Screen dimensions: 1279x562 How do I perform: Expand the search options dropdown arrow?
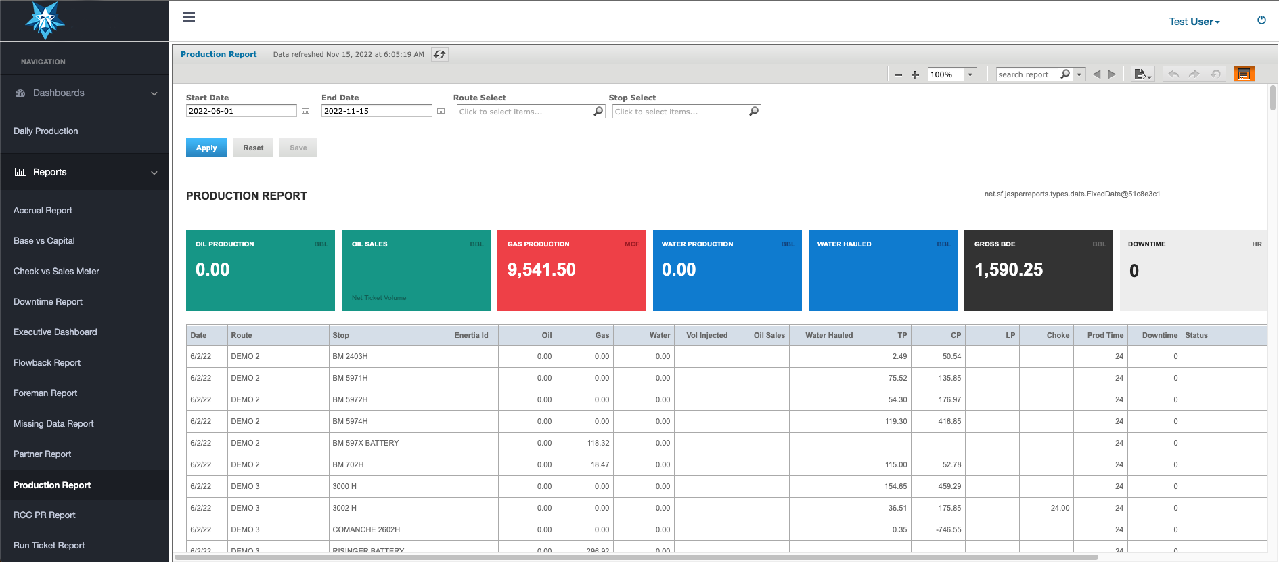[1080, 74]
